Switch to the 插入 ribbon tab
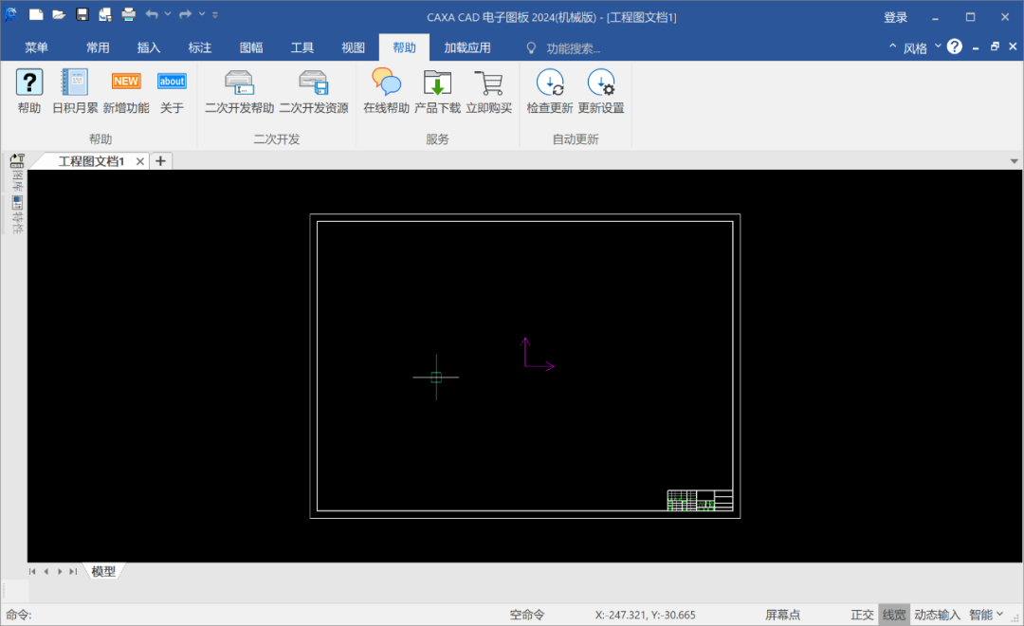1024x626 pixels. click(x=149, y=47)
